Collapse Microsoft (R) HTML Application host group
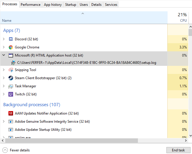192x154 pixels. (4, 55)
